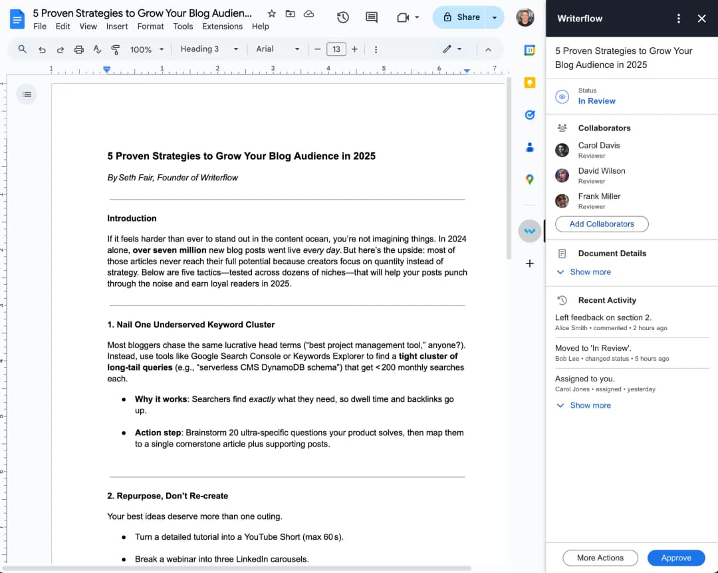Image resolution: width=718 pixels, height=573 pixels.
Task: Open the comment history icon
Action: click(371, 17)
